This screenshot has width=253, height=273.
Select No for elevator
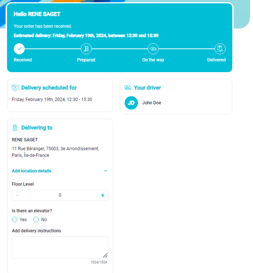tap(36, 220)
